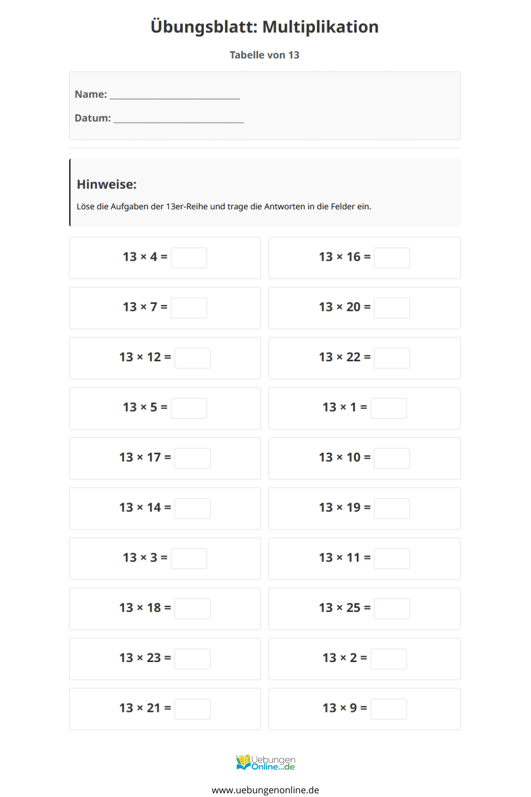Image resolution: width=531 pixels, height=797 pixels.
Task: Click the answer box for 13 × 4
Action: tap(189, 258)
